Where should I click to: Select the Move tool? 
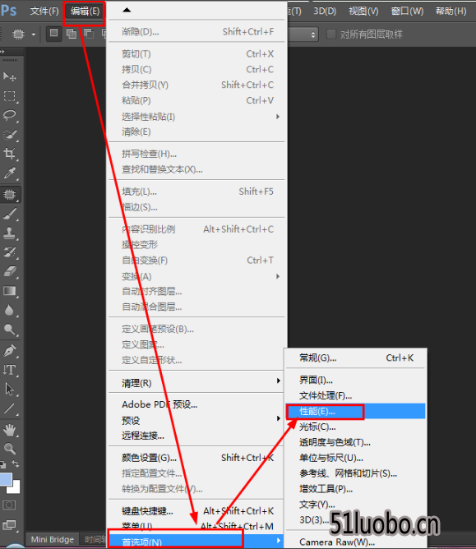[10, 76]
